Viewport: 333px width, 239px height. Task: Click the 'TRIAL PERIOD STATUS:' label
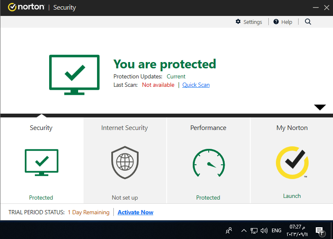(36, 212)
